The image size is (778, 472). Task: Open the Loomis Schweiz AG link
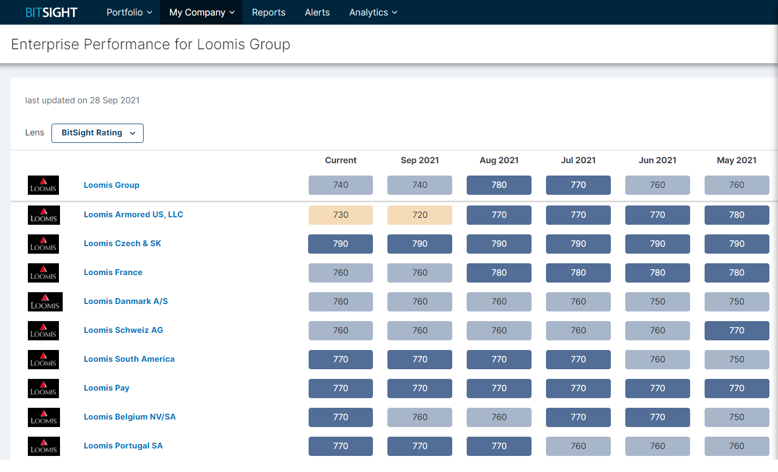pos(123,330)
